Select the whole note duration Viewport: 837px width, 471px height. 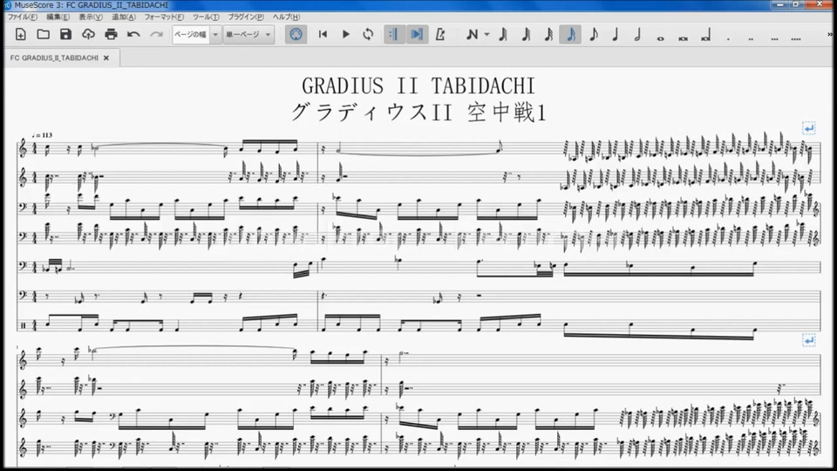pos(660,38)
